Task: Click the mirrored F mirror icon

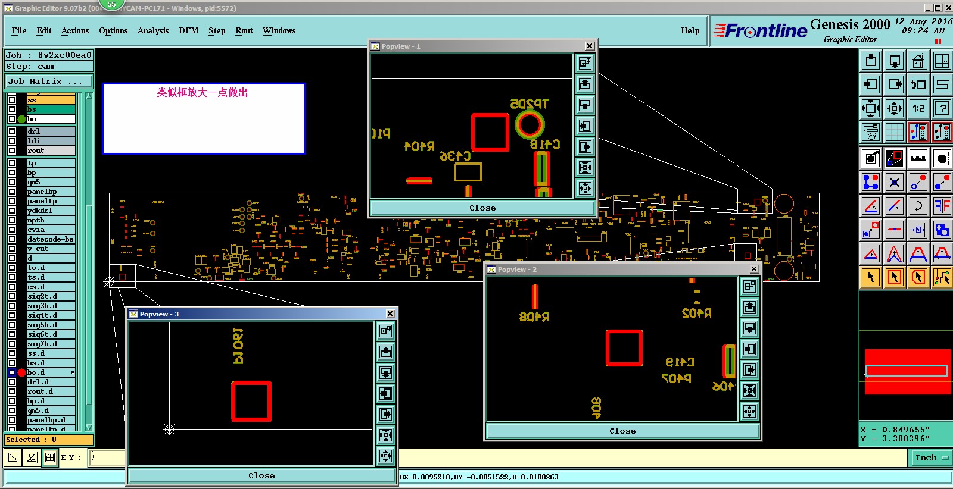Action: click(942, 206)
